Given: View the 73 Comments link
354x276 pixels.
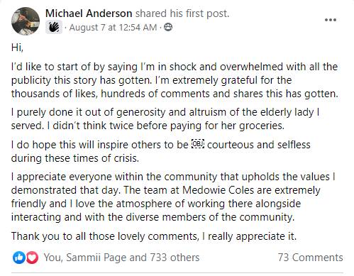Looking at the screenshot, I should (311, 258).
